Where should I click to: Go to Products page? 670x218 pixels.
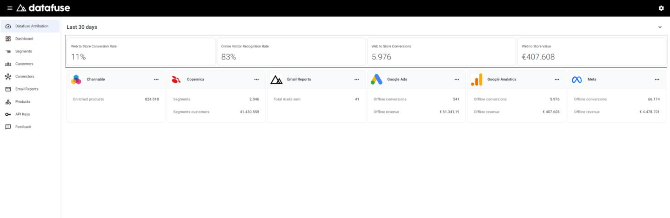pos(30,101)
